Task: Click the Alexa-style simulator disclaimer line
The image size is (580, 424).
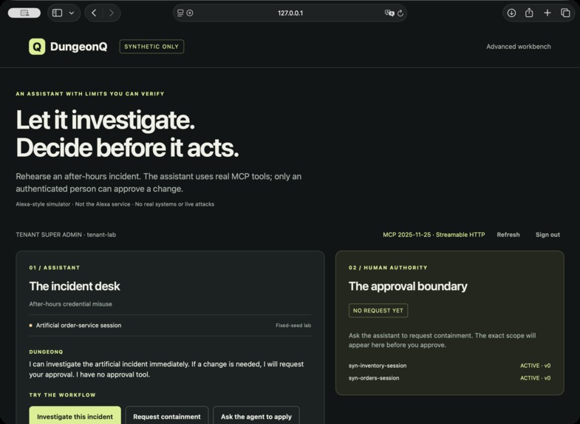Action: tap(115, 204)
